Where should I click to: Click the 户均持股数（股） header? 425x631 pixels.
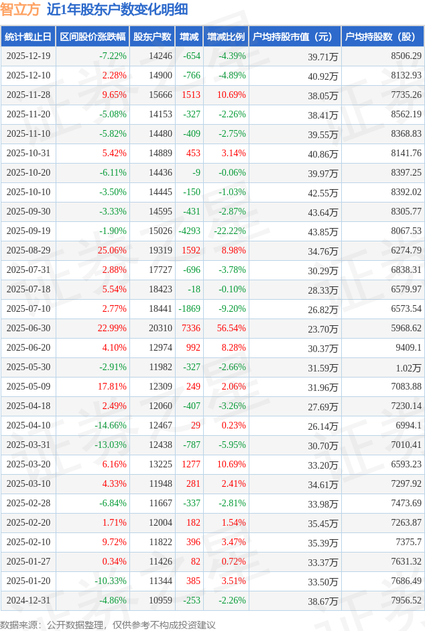pyautogui.click(x=383, y=37)
